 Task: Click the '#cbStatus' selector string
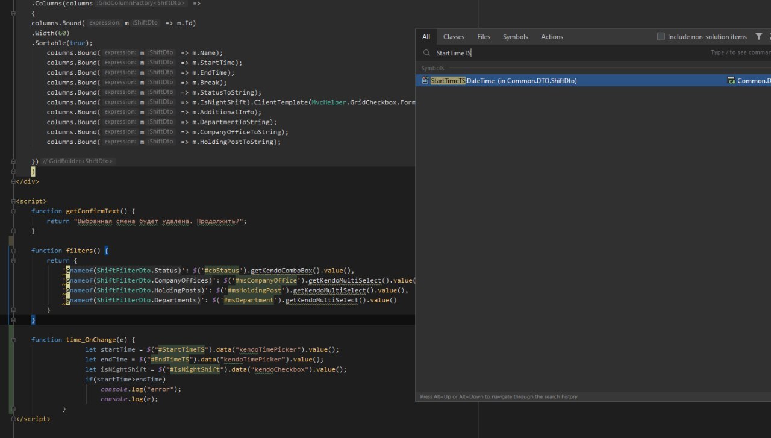221,271
